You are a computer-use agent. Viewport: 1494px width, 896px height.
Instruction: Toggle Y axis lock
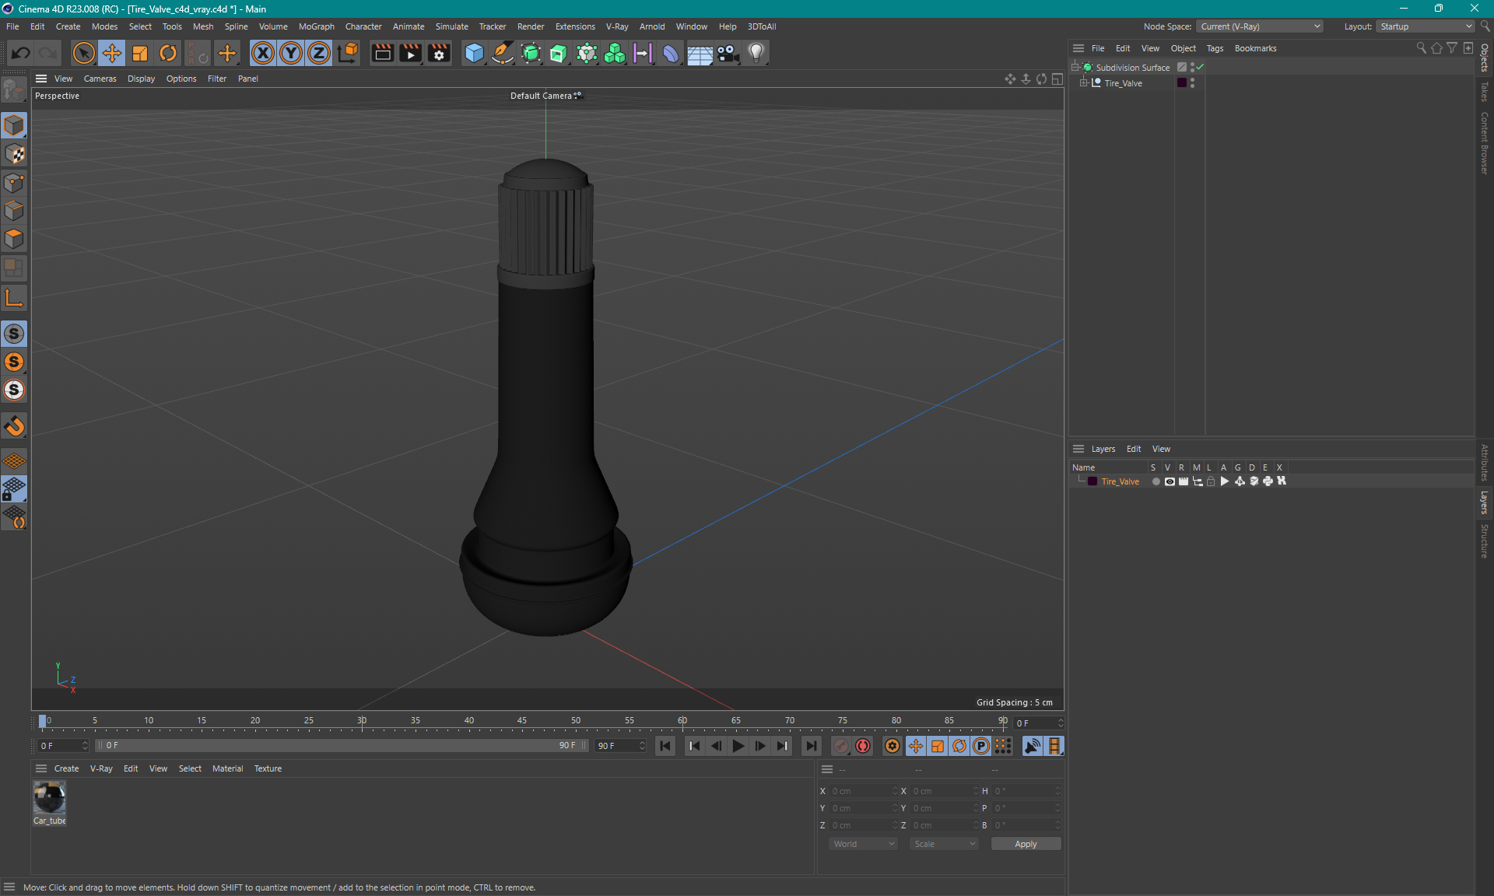[x=291, y=53]
